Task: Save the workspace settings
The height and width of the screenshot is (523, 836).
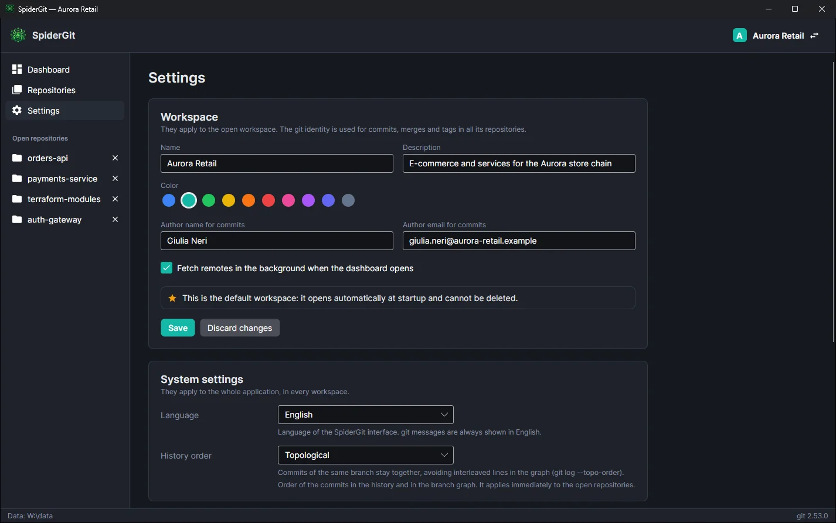Action: (178, 328)
